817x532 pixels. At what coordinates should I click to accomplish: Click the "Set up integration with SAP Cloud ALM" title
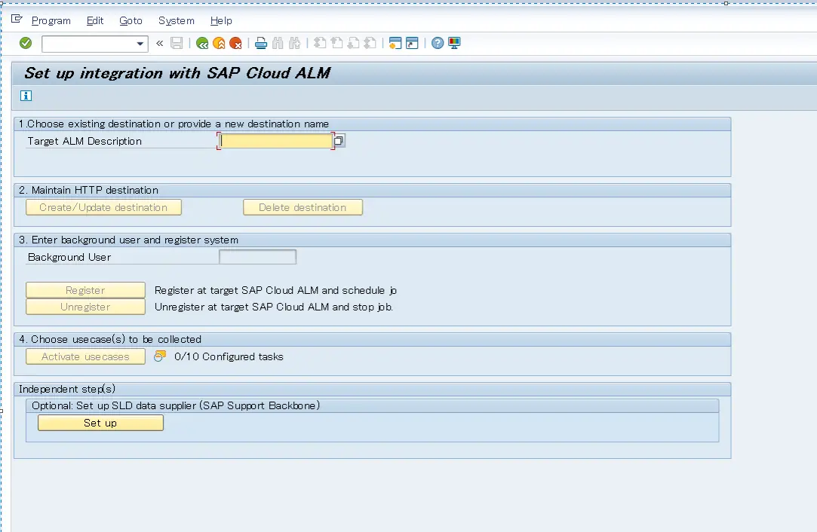click(177, 73)
